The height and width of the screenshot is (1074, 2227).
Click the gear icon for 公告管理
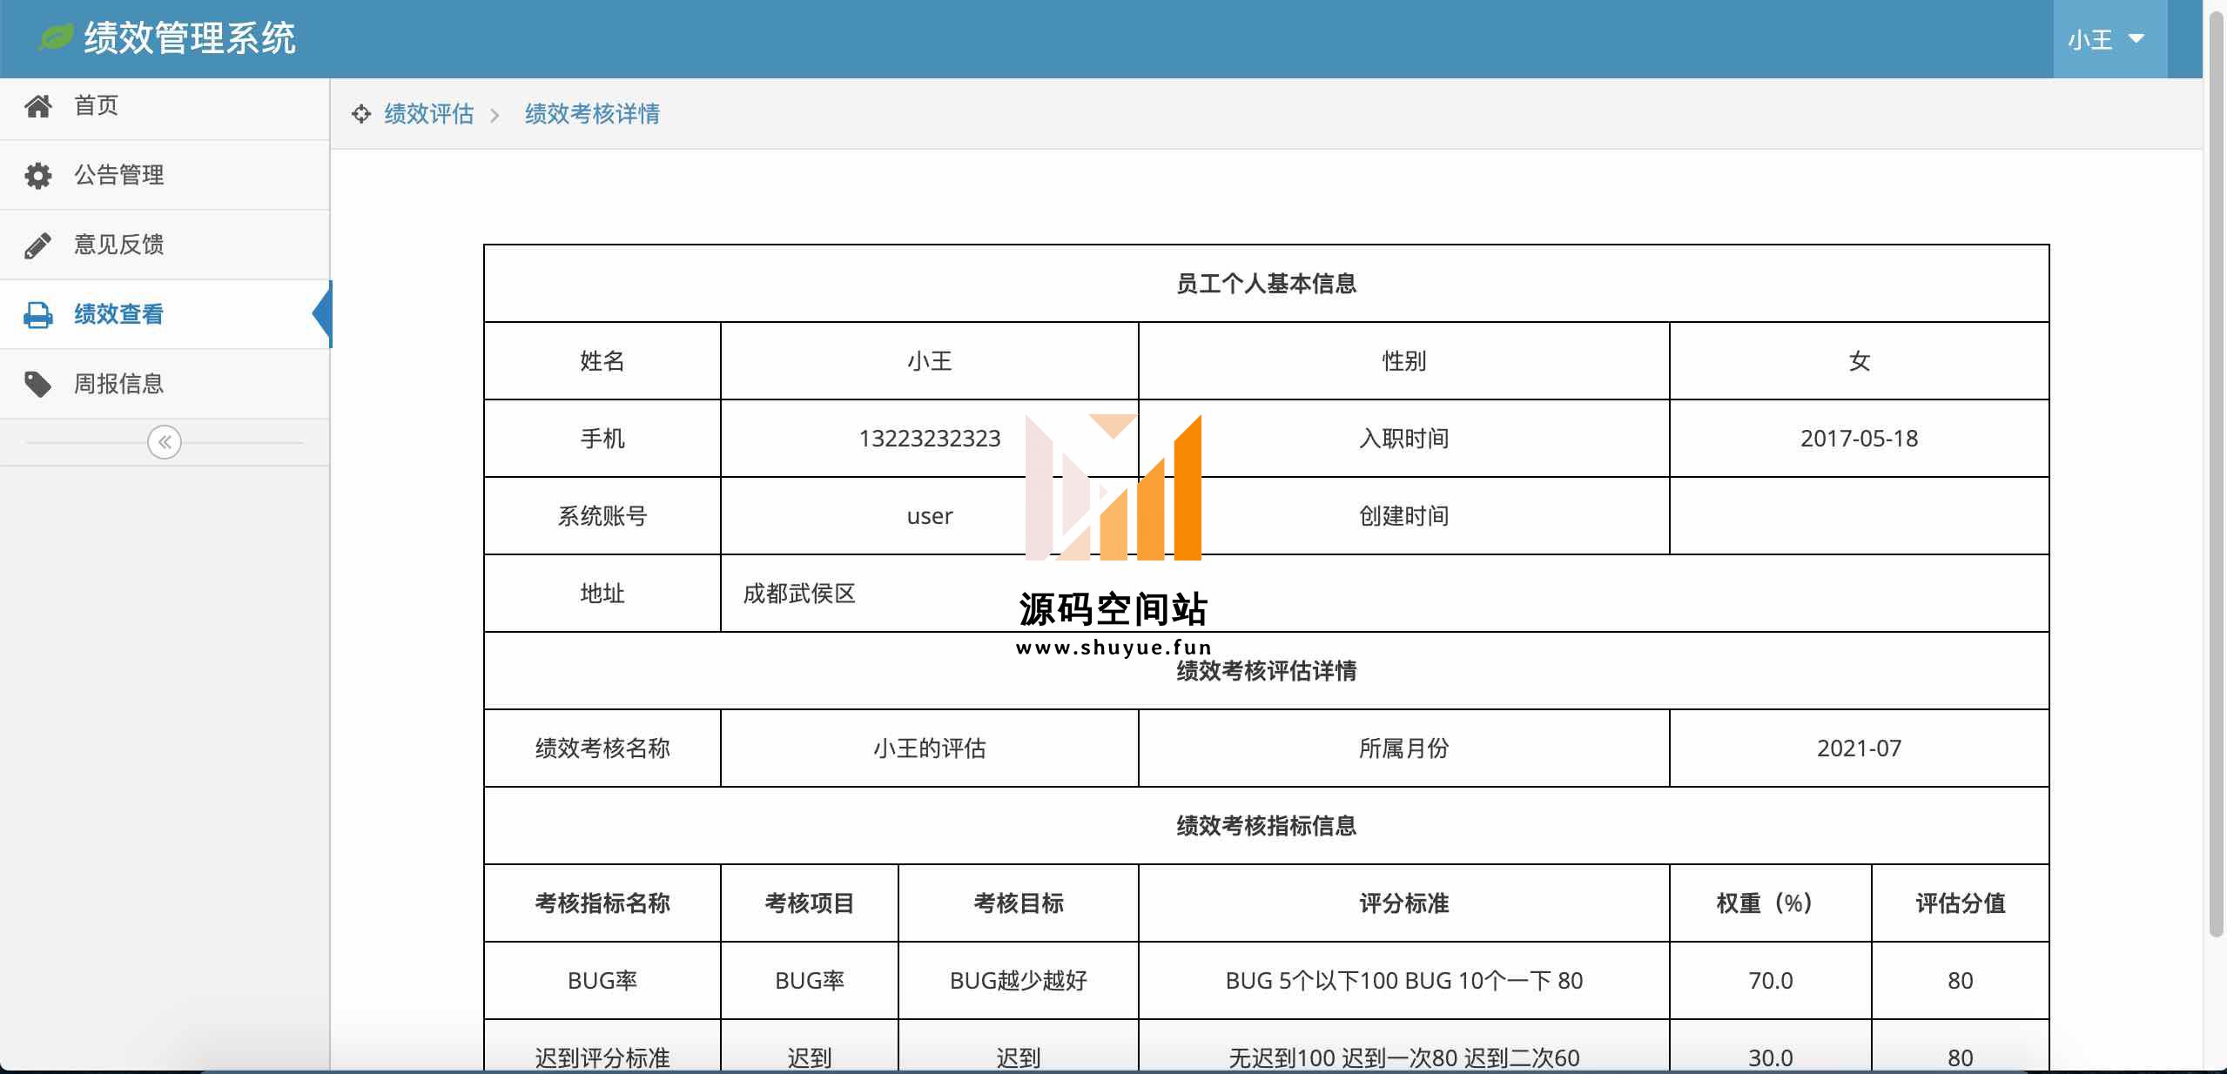tap(37, 176)
